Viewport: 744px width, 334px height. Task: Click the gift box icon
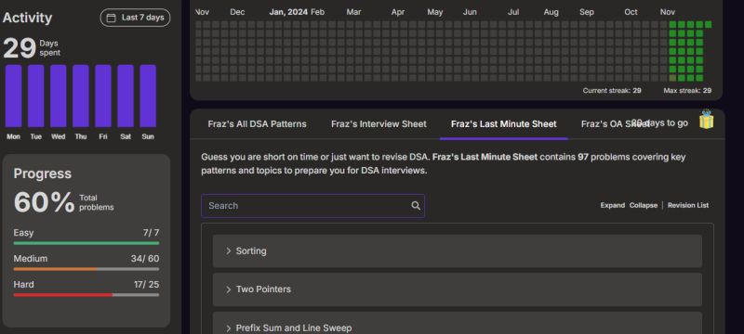(706, 119)
